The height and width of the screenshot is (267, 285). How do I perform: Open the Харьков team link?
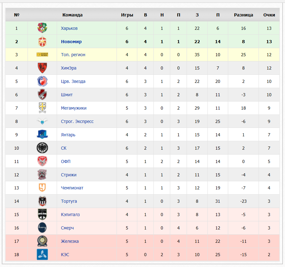[69, 28]
